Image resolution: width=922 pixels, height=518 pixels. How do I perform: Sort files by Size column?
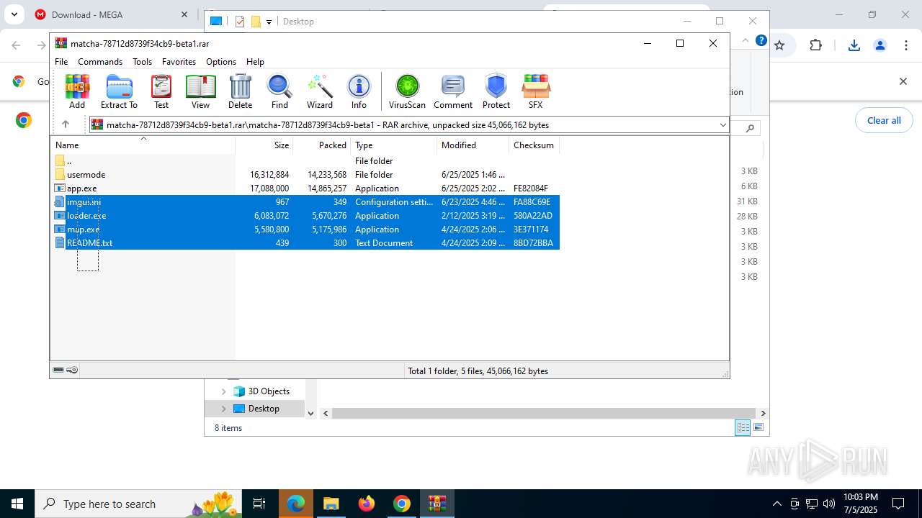pos(264,145)
